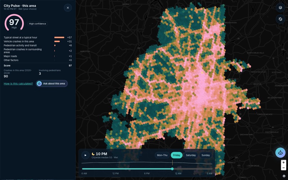This screenshot has width=288, height=180.
Task: Click the Involving pedestrians value 3
Action: point(40,74)
